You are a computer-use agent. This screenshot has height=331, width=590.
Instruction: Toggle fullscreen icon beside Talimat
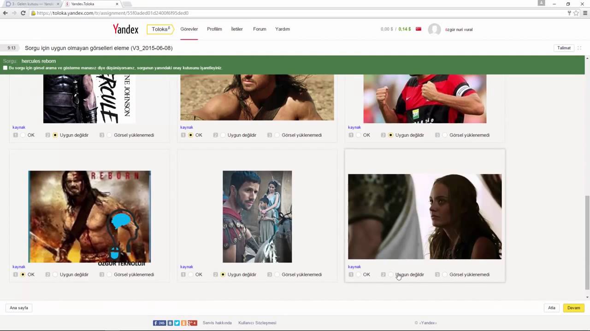[x=579, y=48]
